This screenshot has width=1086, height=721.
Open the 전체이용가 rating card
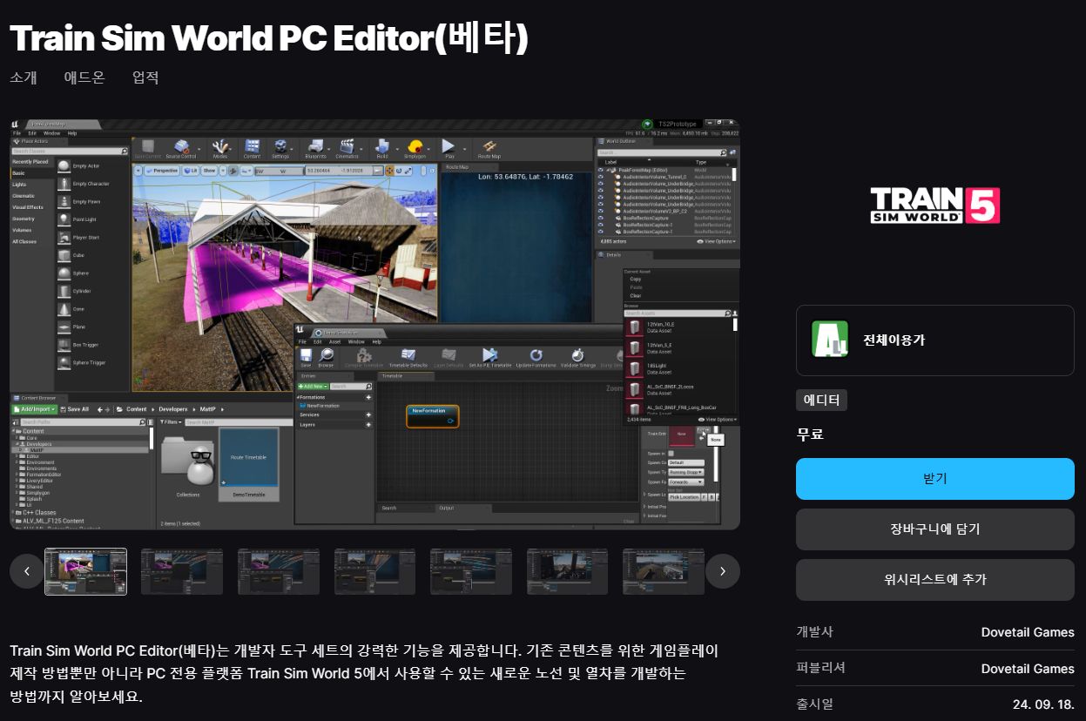[934, 340]
